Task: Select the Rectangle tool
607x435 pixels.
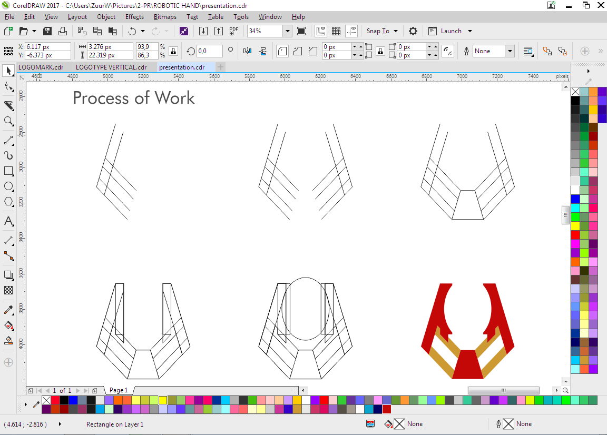Action: 8,171
